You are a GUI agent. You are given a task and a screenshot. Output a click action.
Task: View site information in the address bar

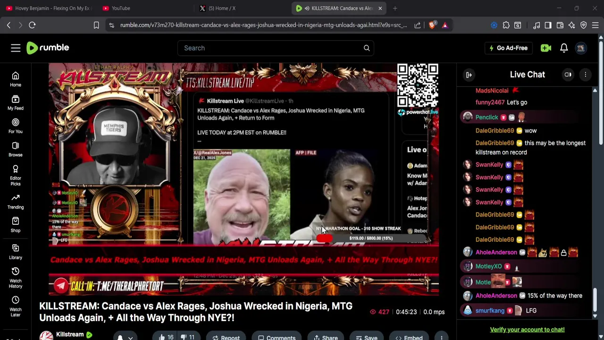coord(111,25)
